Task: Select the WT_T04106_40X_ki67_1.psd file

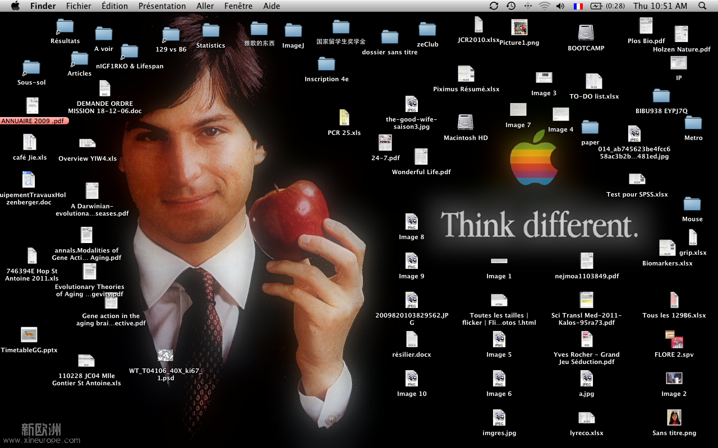Action: coord(165,355)
